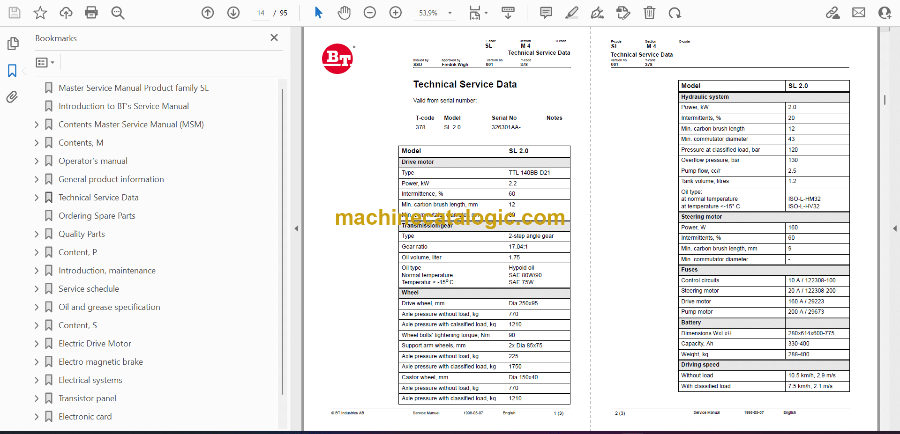Select the 'Quality Parts' bookmark label
The width and height of the screenshot is (900, 434).
(82, 234)
